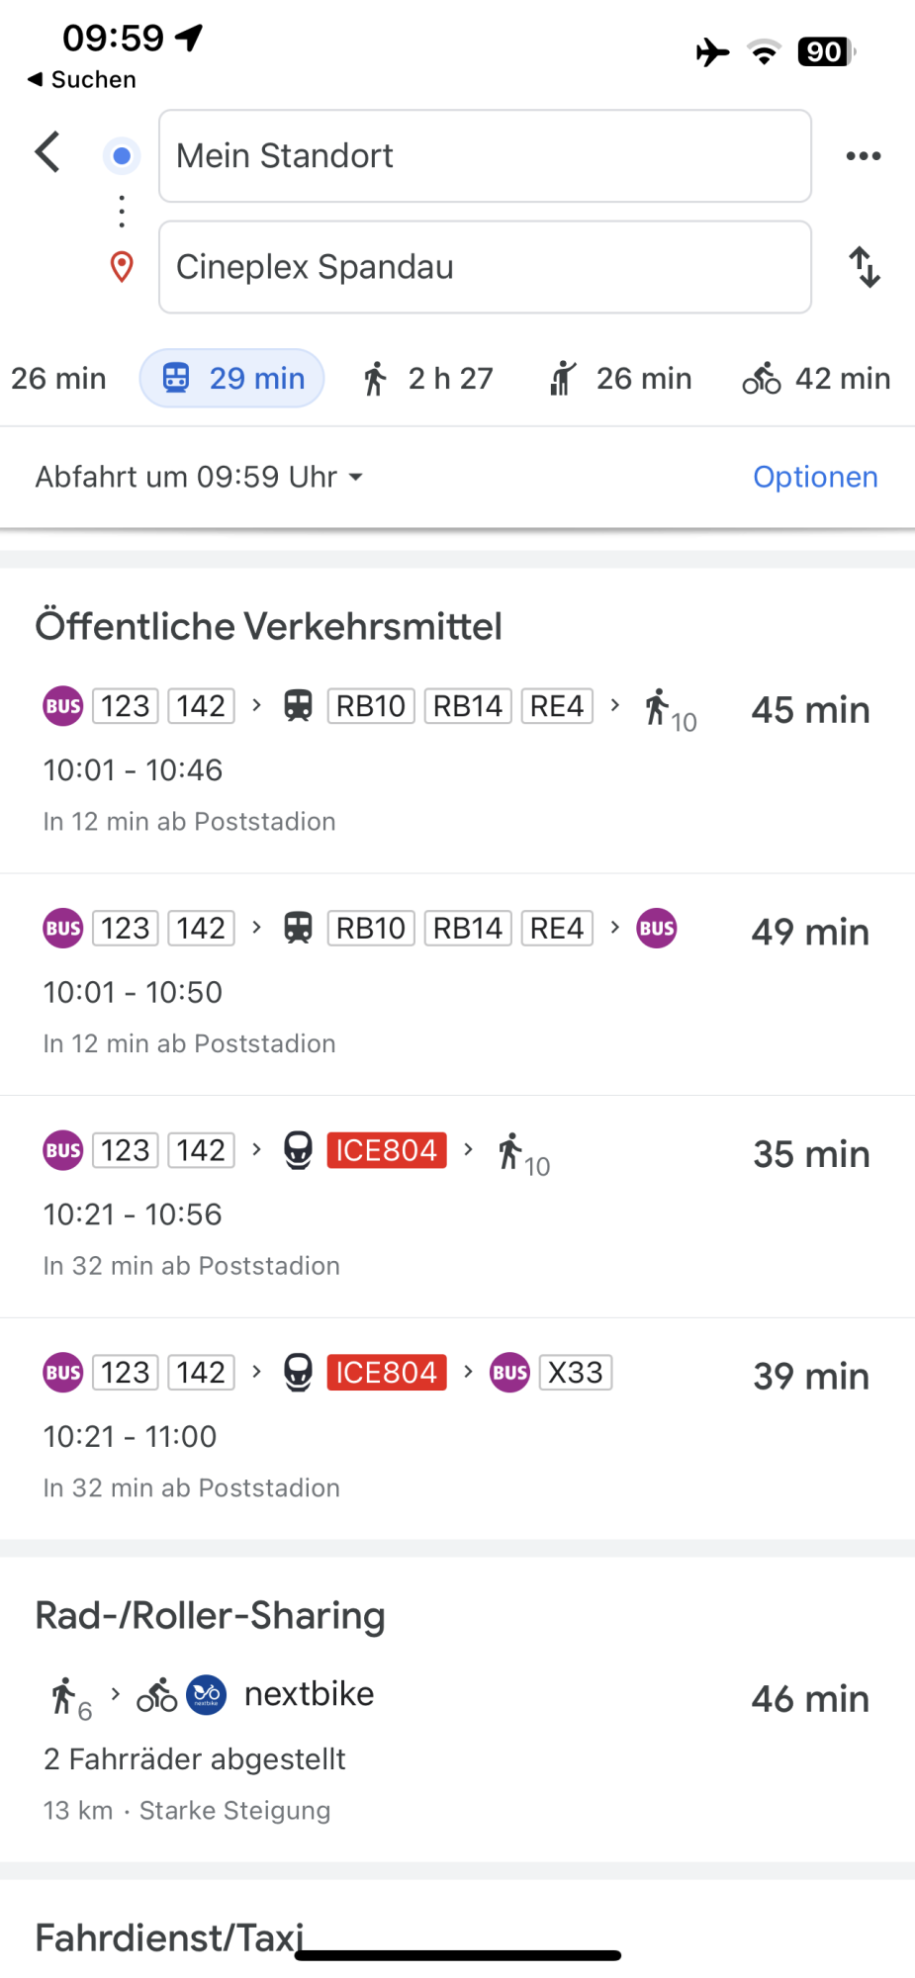Tap the back arrow icon
915x1978 pixels.
point(47,152)
